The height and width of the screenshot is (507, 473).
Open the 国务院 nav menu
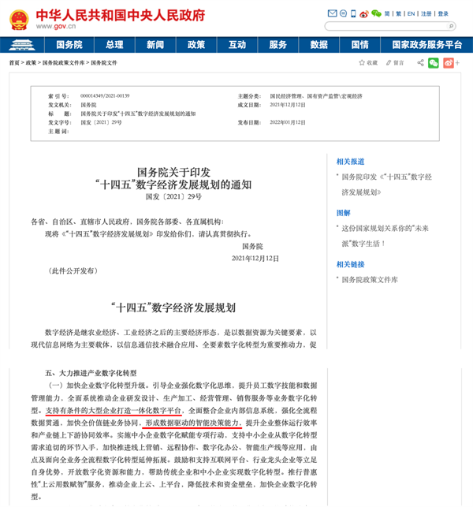click(69, 45)
